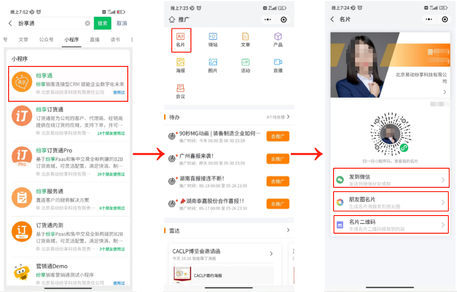Screen dimensions: 457x292
Task: Tap 去推广 for 湖南泰嘉股份合作喜报 task
Action: tap(278, 204)
